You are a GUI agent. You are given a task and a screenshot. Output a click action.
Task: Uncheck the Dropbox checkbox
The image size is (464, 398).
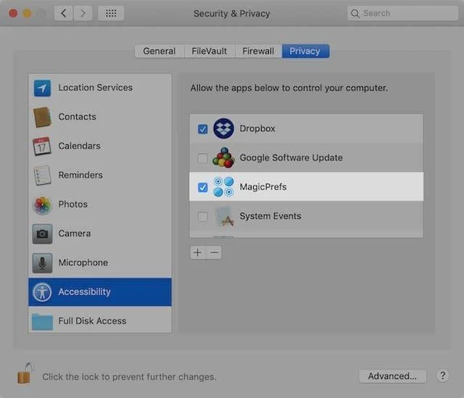click(x=203, y=129)
